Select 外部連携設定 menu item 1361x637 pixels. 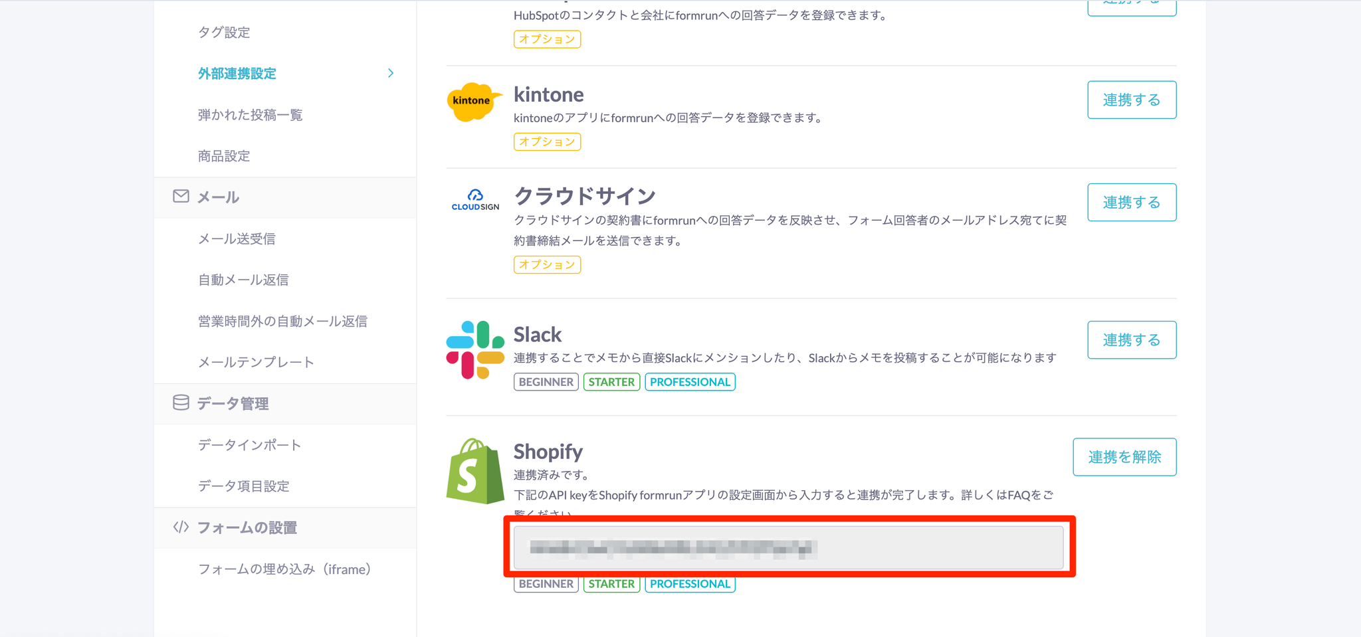237,74
